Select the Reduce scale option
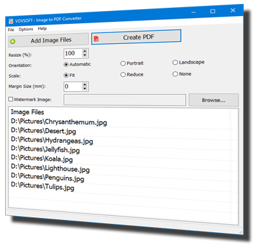 click(132, 74)
